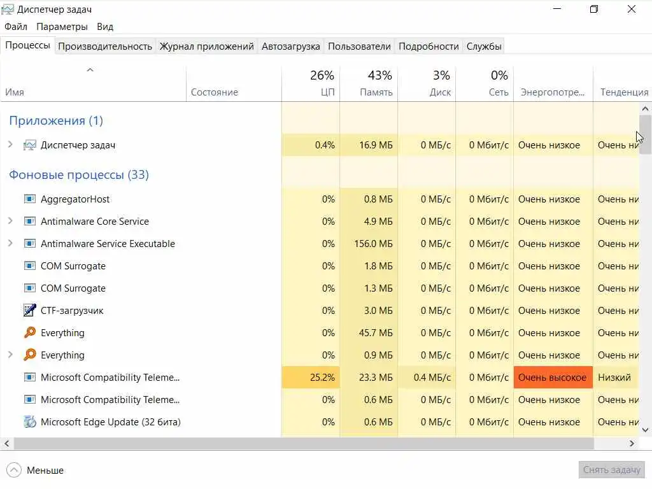Click the Task Manager title bar icon
Image resolution: width=652 pixels, height=489 pixels.
pyautogui.click(x=8, y=9)
